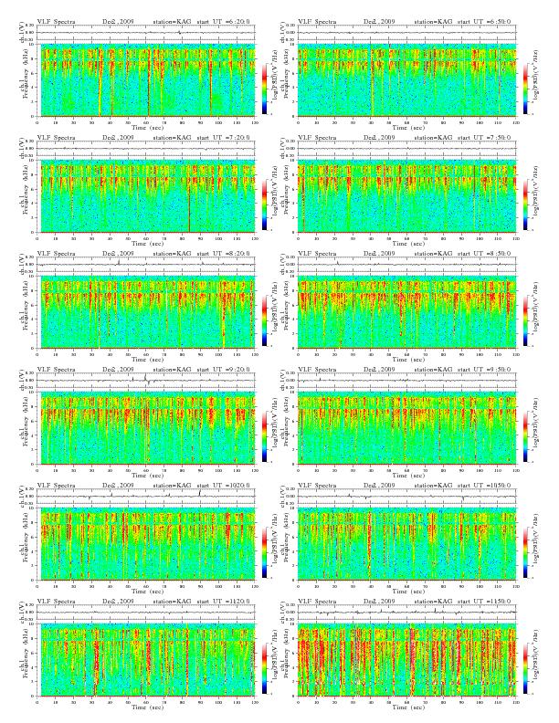Click 'VLF Spectra' heading of the 6:50:0 plot
The width and height of the screenshot is (559, 723).
point(317,21)
